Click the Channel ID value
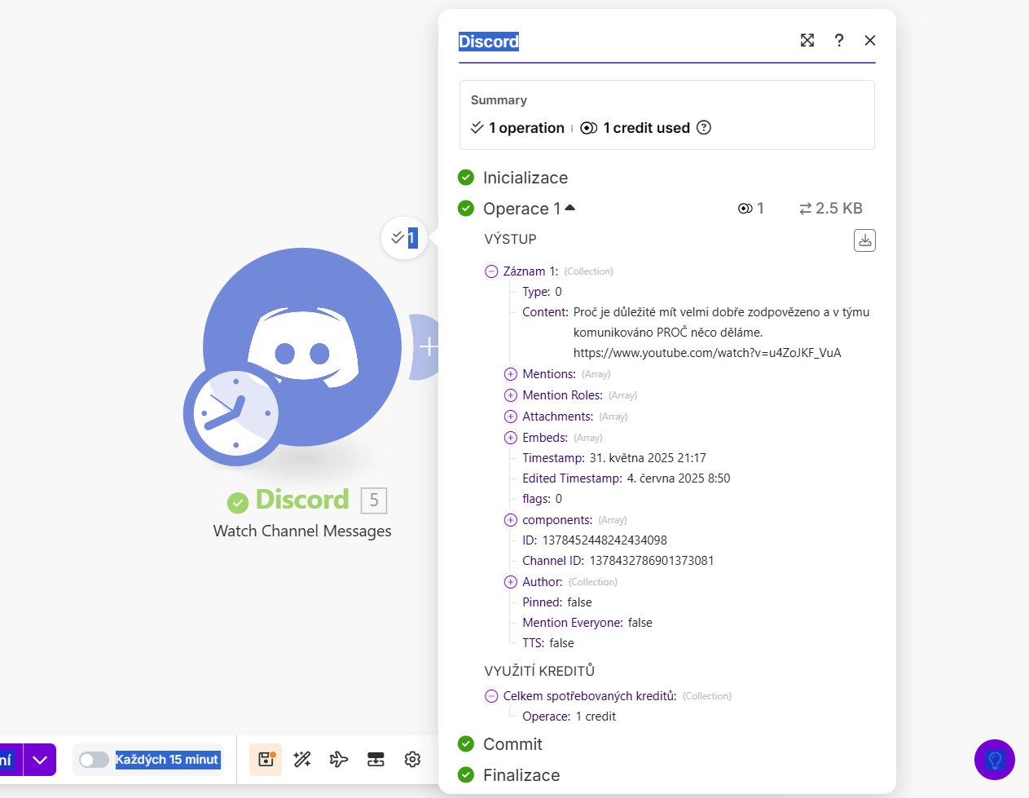 coord(652,561)
